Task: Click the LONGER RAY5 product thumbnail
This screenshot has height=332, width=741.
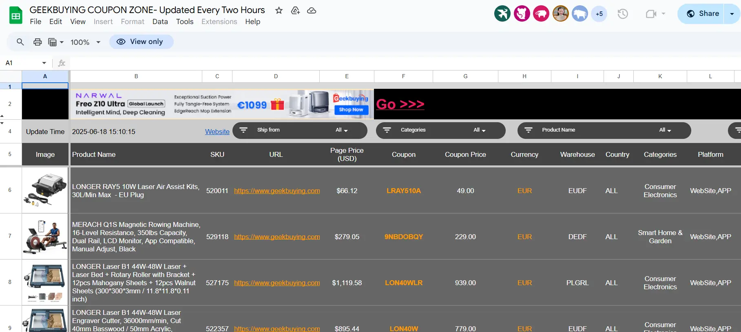Action: (45, 190)
